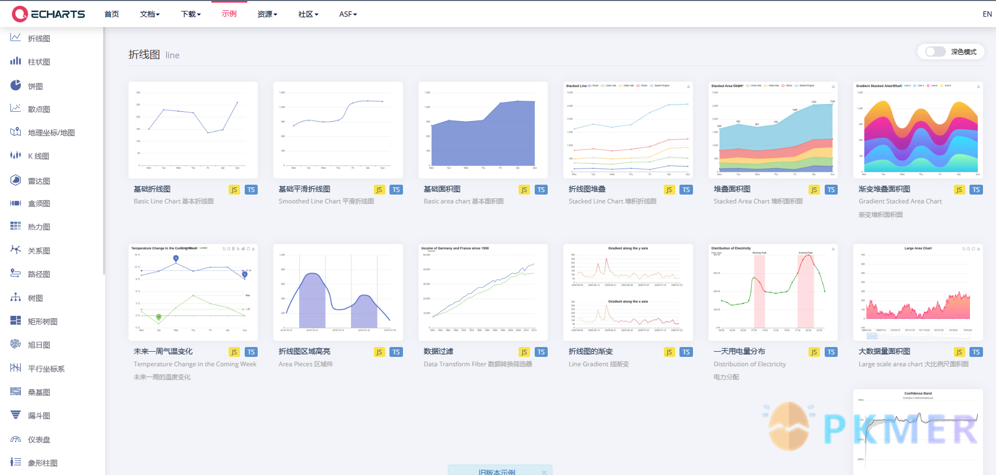The width and height of the screenshot is (996, 475).
Task: Open the pie chart icon category
Action: point(16,85)
